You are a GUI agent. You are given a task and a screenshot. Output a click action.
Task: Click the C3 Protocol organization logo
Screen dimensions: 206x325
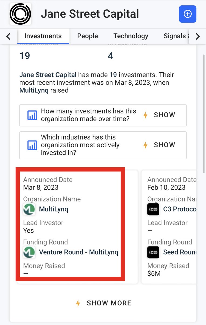click(x=153, y=209)
